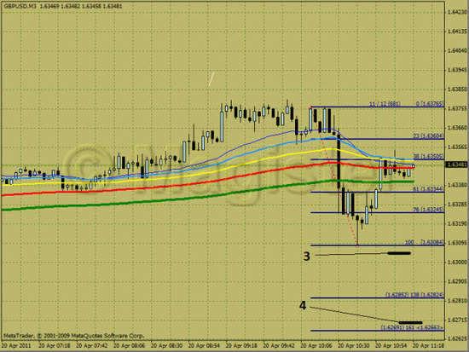469x352 pixels.
Task: Select the 161 (1.62663) extension level label
Action: [x=413, y=327]
